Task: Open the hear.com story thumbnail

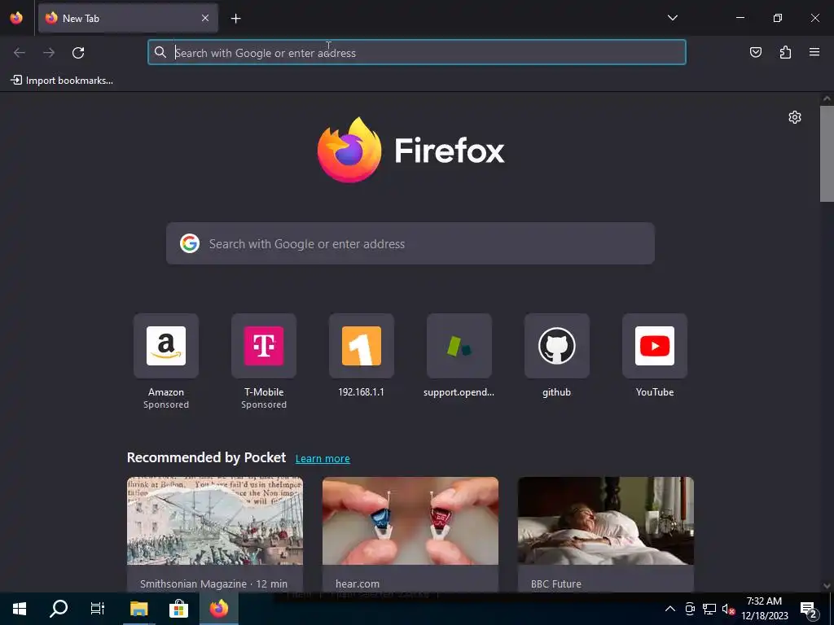Action: pos(410,521)
